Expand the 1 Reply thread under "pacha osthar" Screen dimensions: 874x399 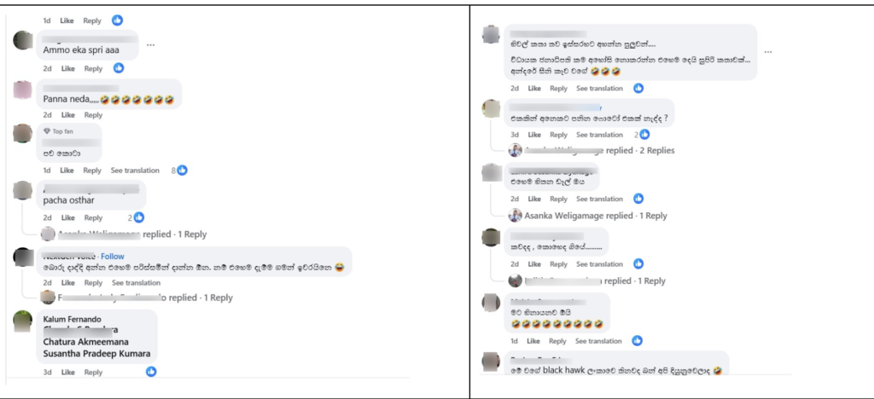tap(190, 234)
